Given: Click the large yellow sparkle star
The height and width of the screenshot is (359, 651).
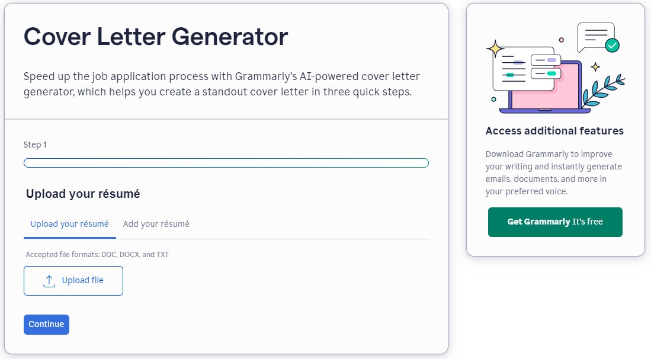Looking at the screenshot, I should click(x=495, y=49).
